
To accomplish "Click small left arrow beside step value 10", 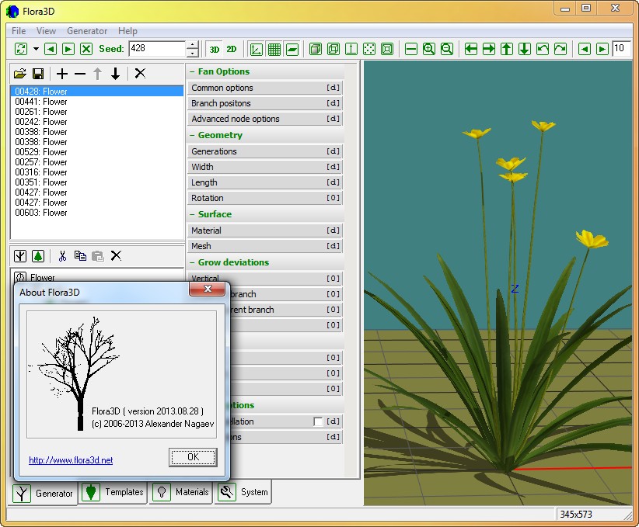I will pyautogui.click(x=585, y=49).
